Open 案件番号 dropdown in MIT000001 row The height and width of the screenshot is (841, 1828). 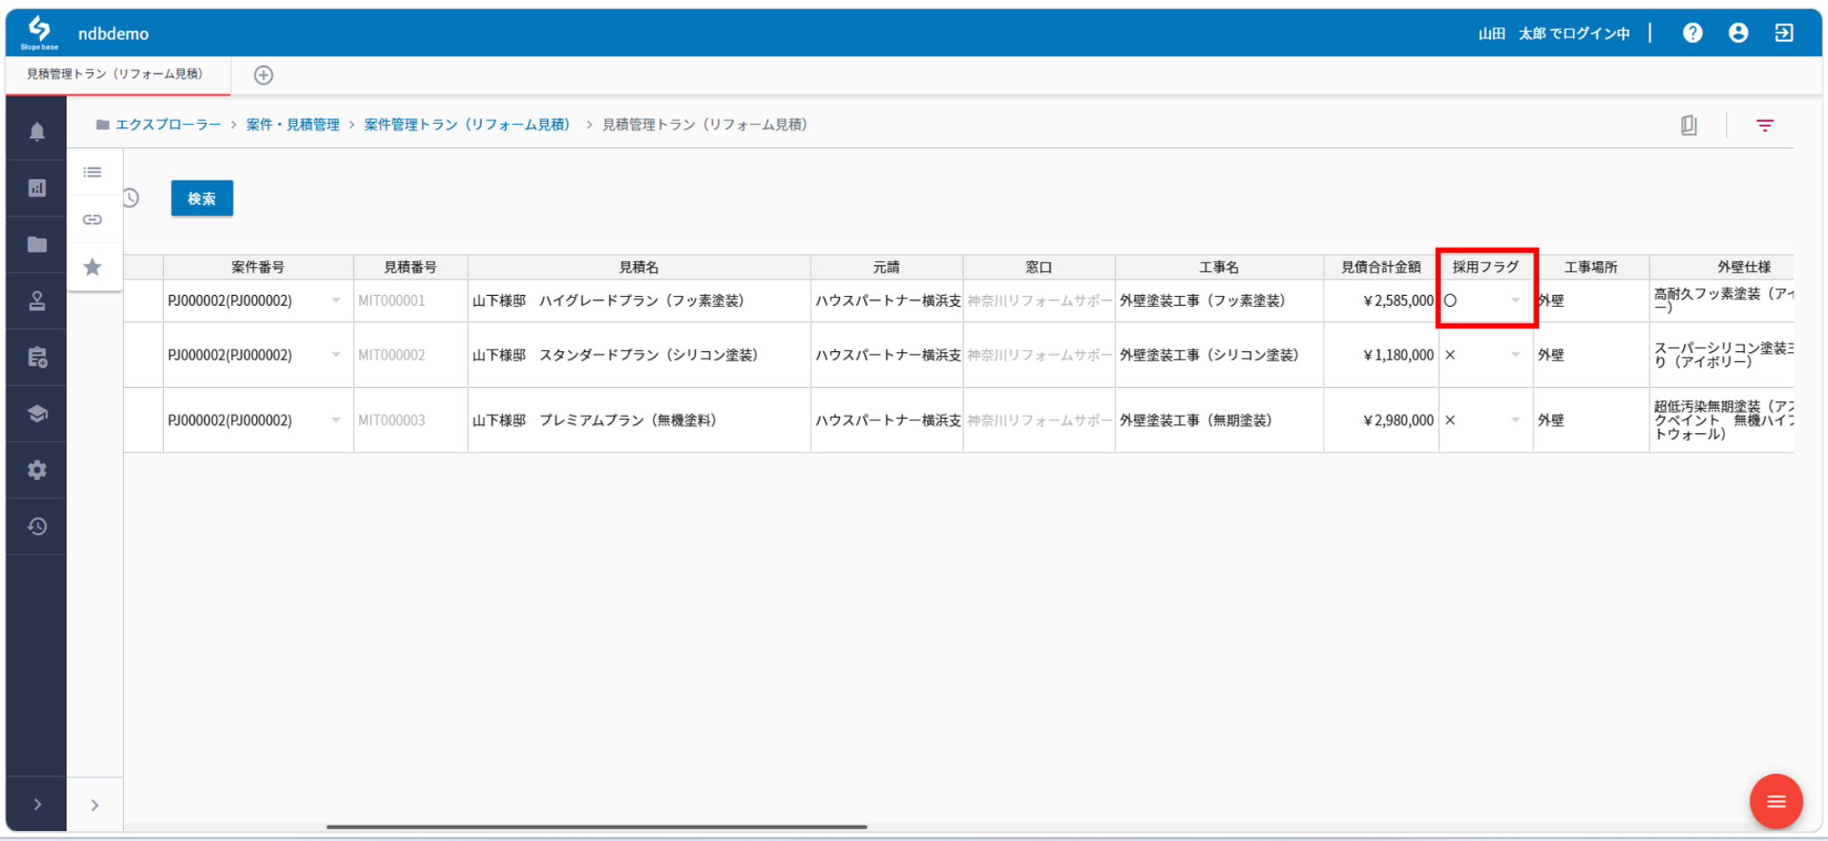pyautogui.click(x=335, y=300)
